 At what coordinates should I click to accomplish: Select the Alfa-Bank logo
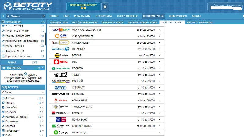click(60, 100)
